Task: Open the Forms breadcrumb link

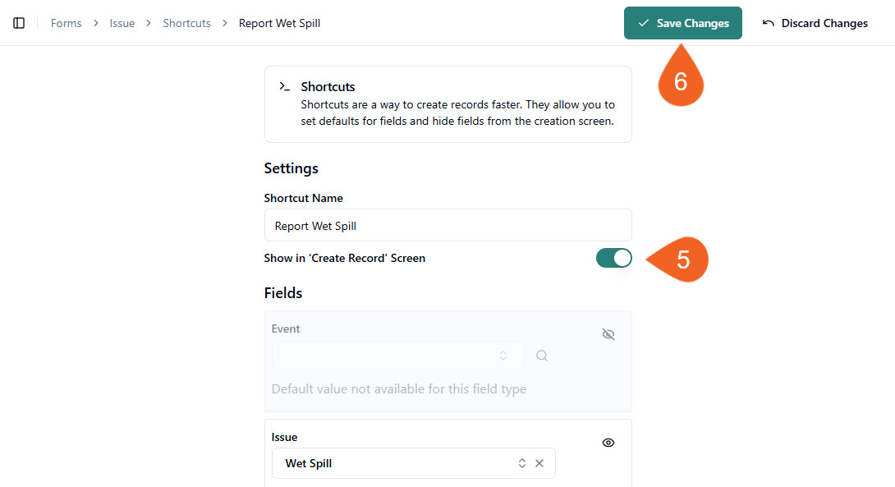Action: click(x=67, y=24)
